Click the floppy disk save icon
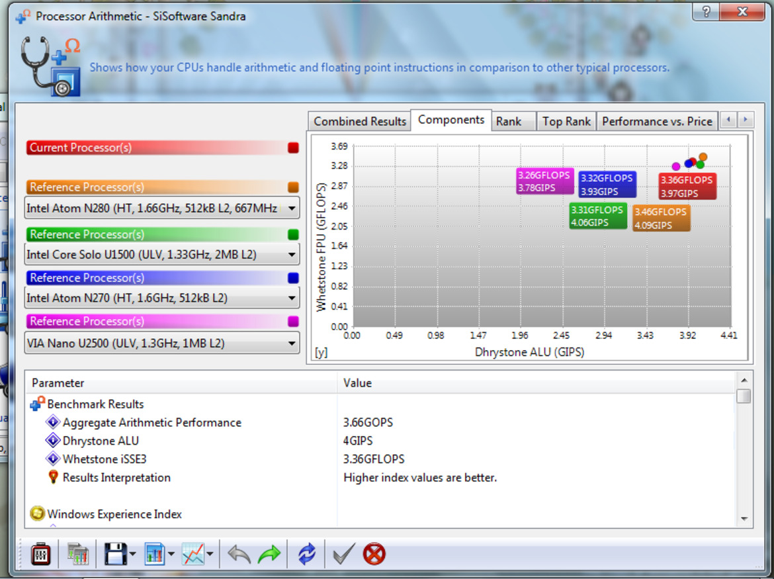This screenshot has height=579, width=774. point(115,555)
